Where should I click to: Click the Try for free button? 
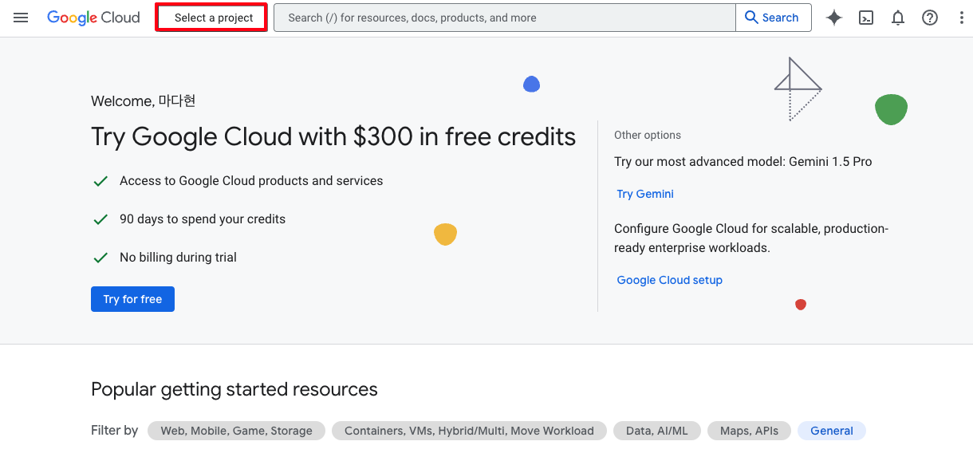pos(132,299)
